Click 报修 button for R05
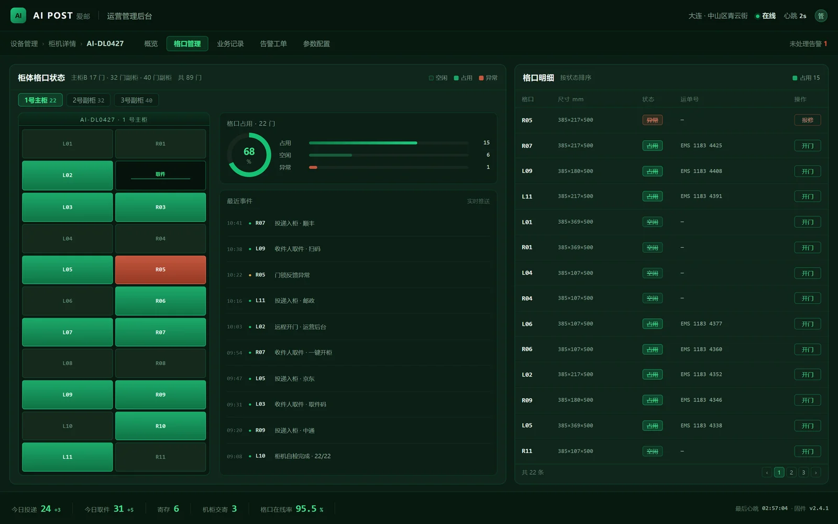The width and height of the screenshot is (838, 524). 807,120
